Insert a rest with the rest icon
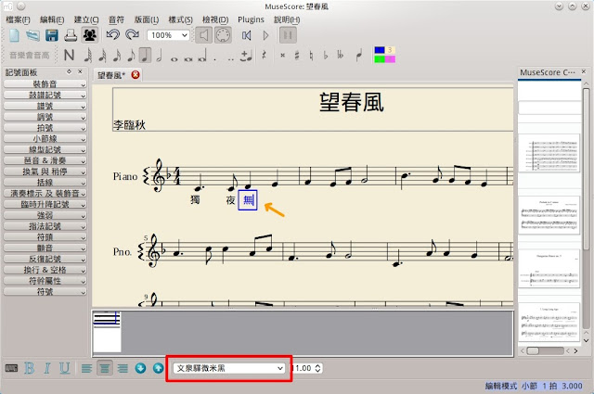The width and height of the screenshot is (594, 394). [265, 56]
